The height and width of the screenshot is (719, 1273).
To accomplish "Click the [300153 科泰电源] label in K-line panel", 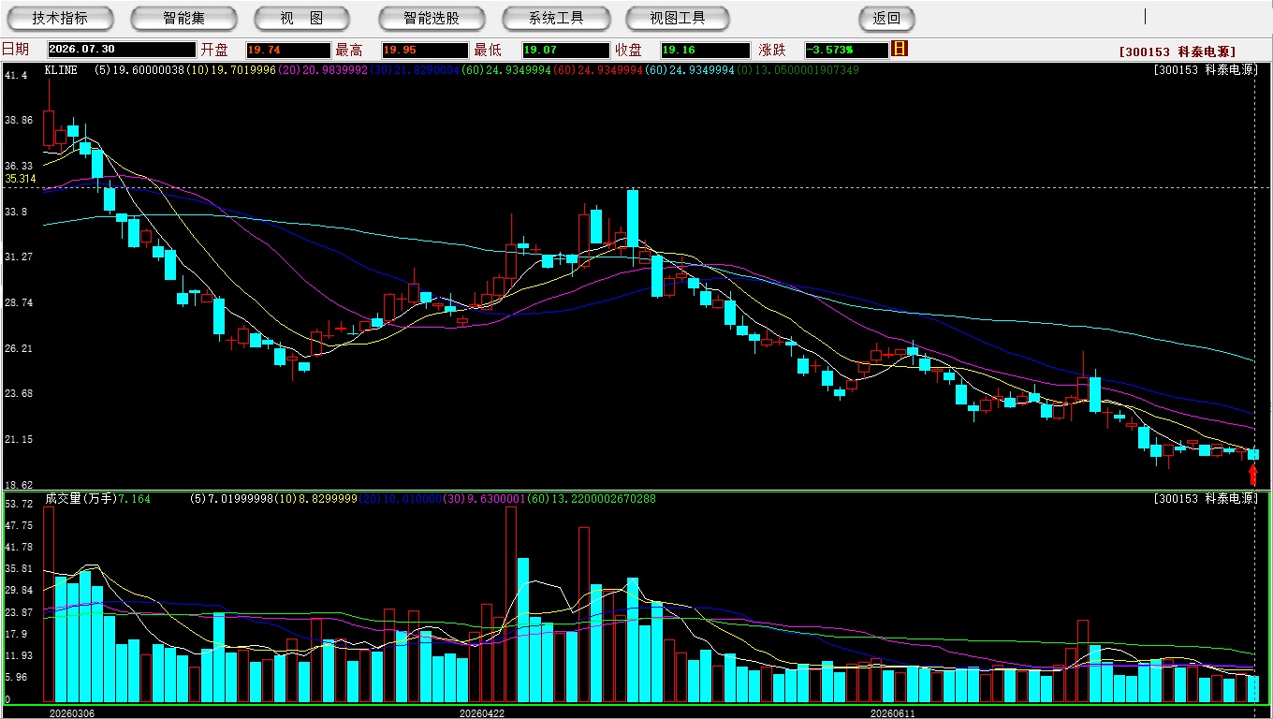I will [x=1206, y=69].
